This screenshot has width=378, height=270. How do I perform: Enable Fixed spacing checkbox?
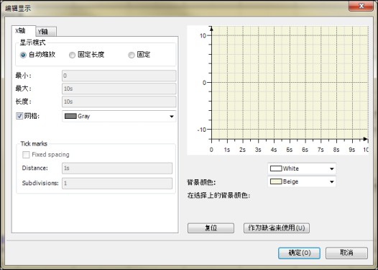click(x=26, y=155)
